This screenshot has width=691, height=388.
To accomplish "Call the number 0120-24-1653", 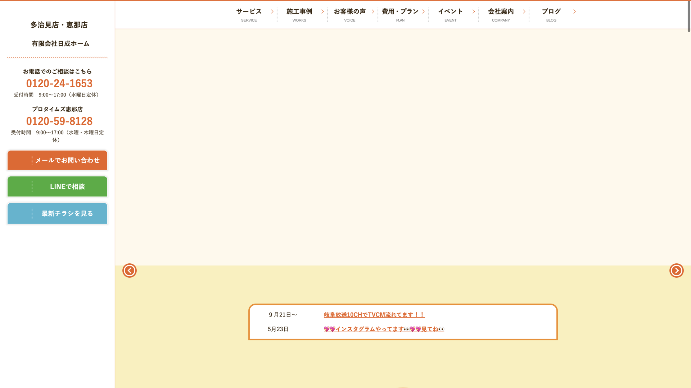I will pos(59,83).
